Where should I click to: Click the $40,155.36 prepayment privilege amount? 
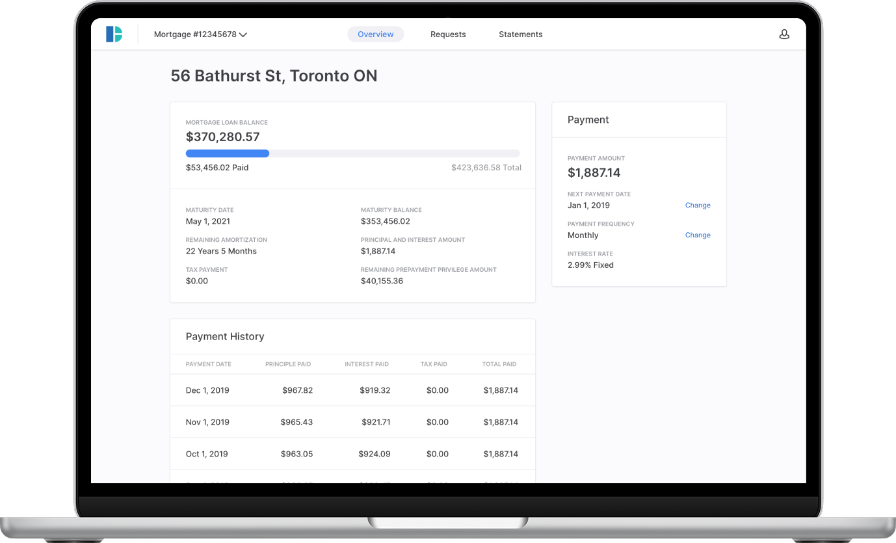(x=382, y=282)
